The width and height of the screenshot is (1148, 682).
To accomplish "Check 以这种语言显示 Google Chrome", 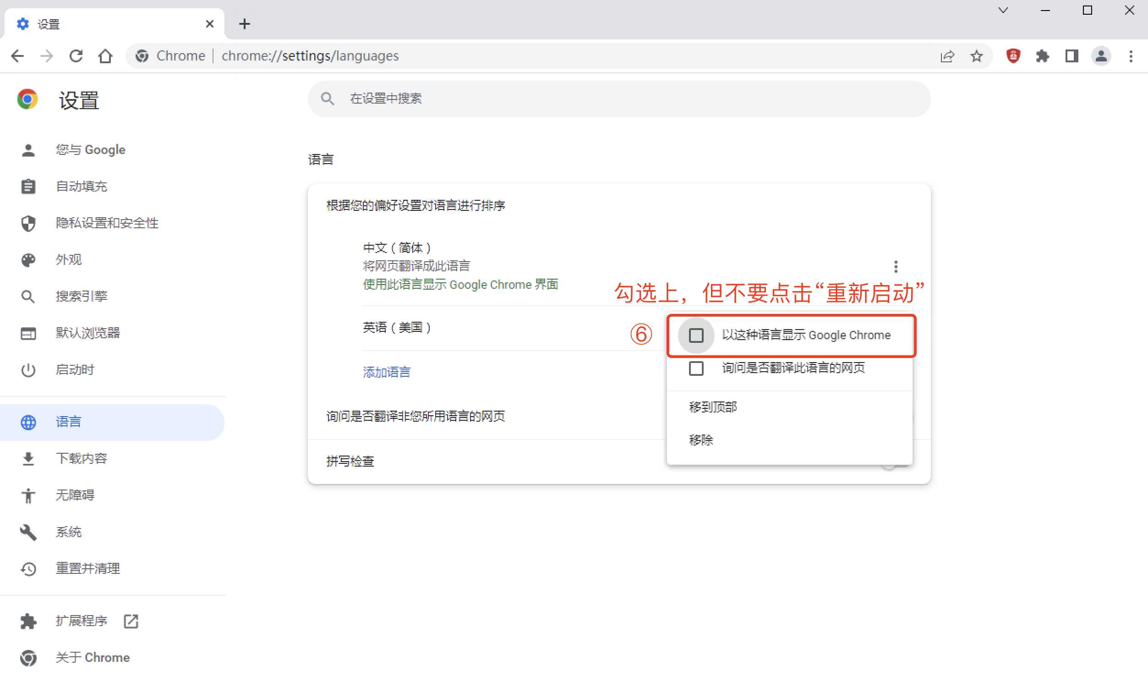I will (x=695, y=335).
